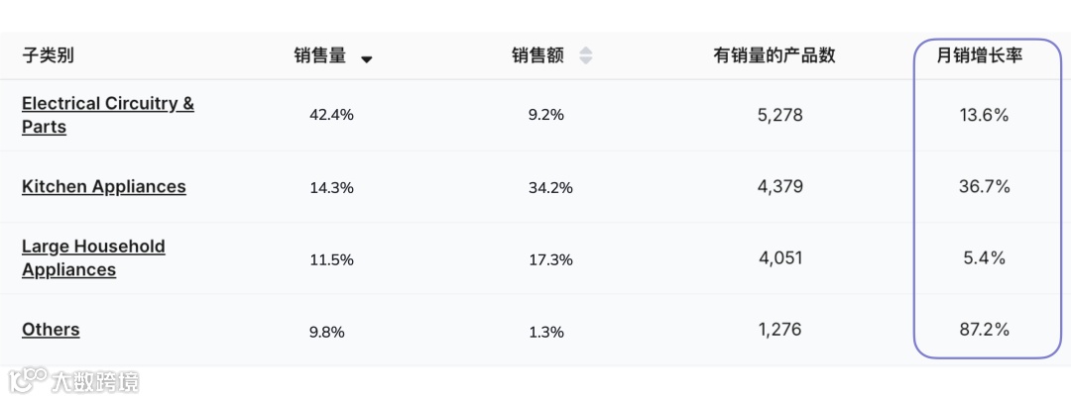Select the 34.2% sales amount cell

549,186
